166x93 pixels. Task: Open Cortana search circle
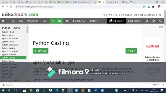coord(9,90)
